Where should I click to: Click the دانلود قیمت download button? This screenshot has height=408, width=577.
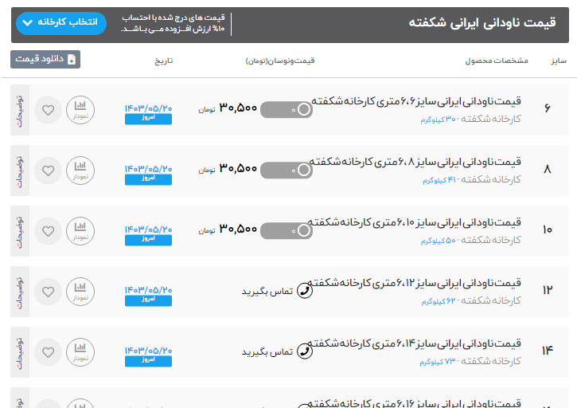tap(45, 60)
